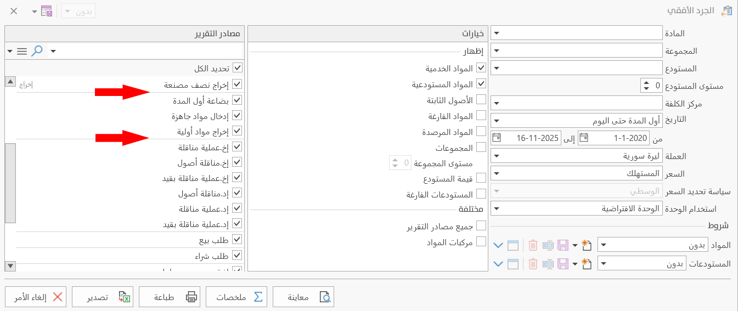This screenshot has width=738, height=311.
Task: Open المواد conditions dropdown showing بدون
Action: [x=603, y=245]
